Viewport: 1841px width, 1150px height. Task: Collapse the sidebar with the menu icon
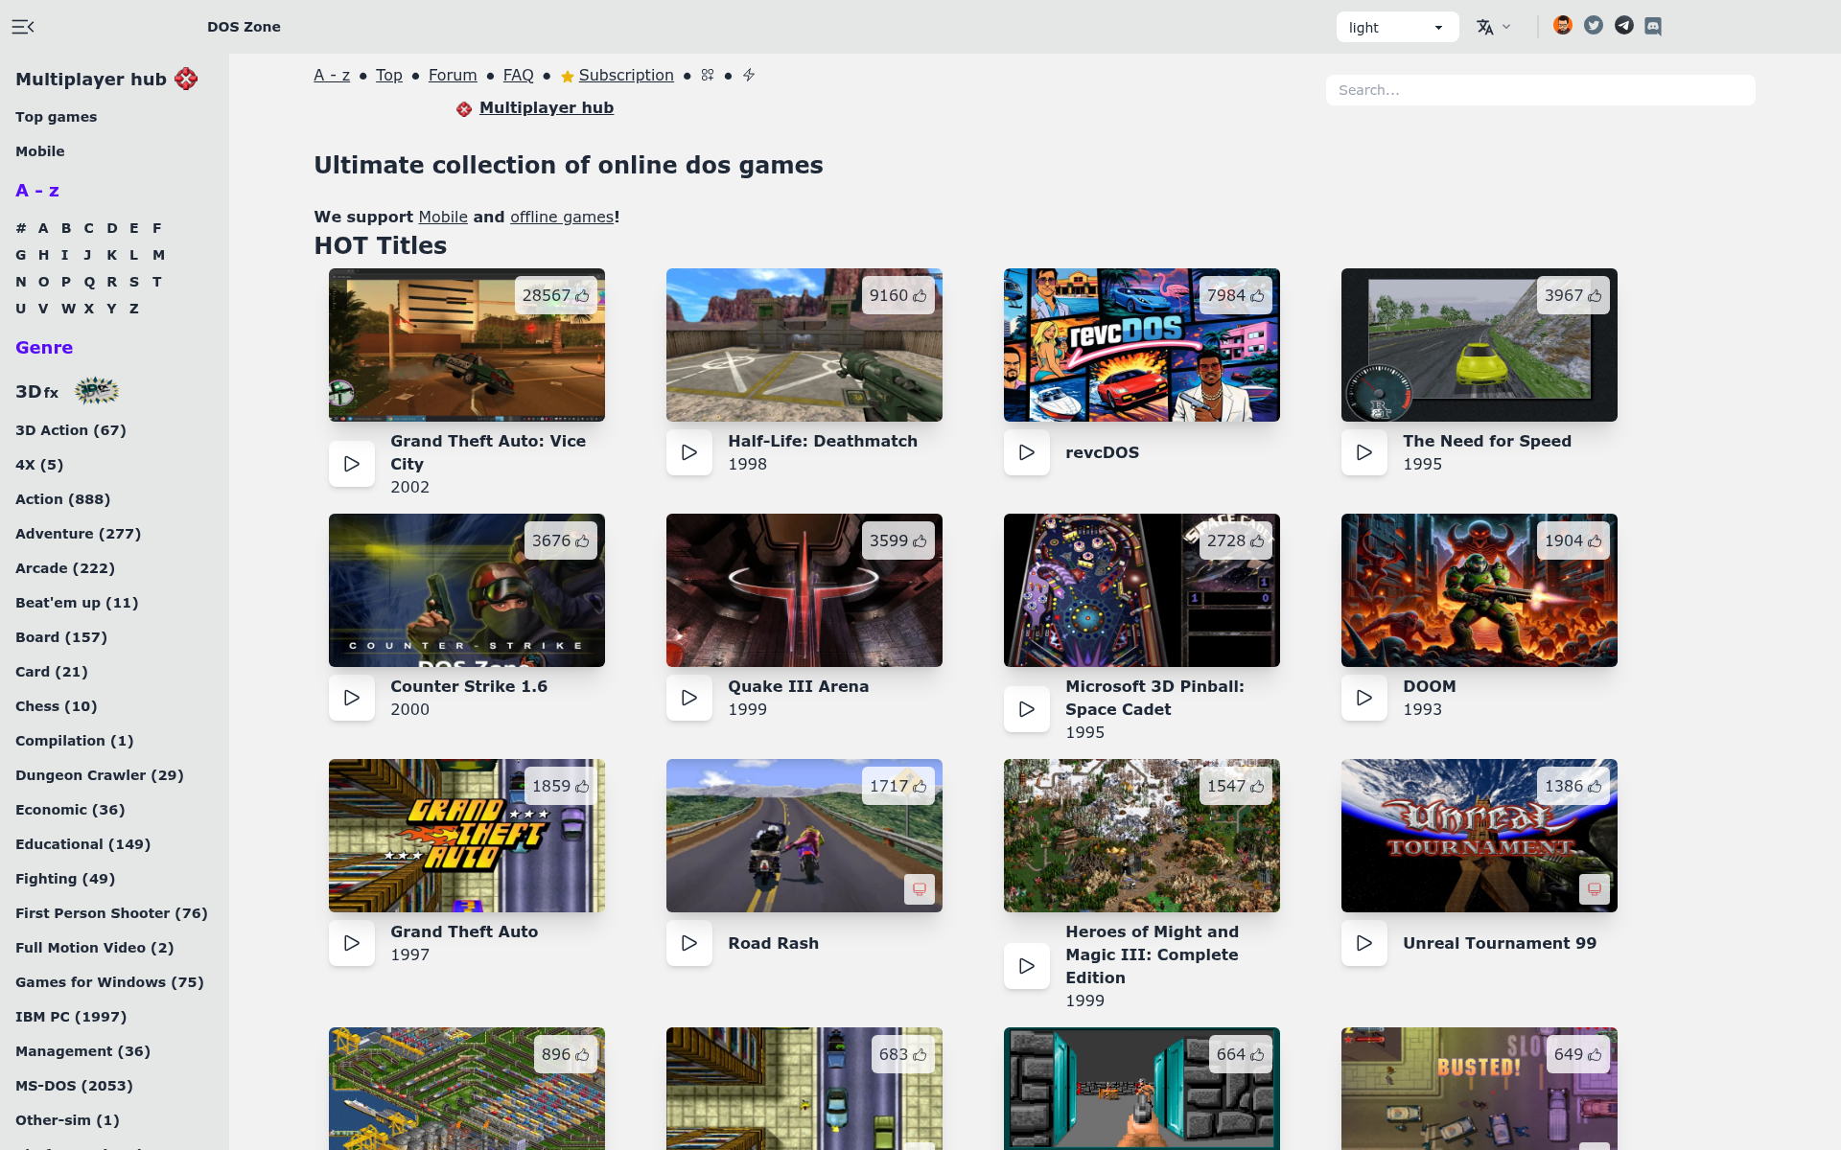coord(23,27)
